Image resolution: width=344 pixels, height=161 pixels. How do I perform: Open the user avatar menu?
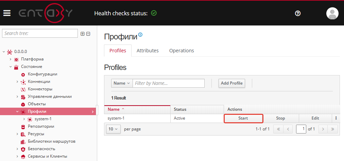coord(332,13)
